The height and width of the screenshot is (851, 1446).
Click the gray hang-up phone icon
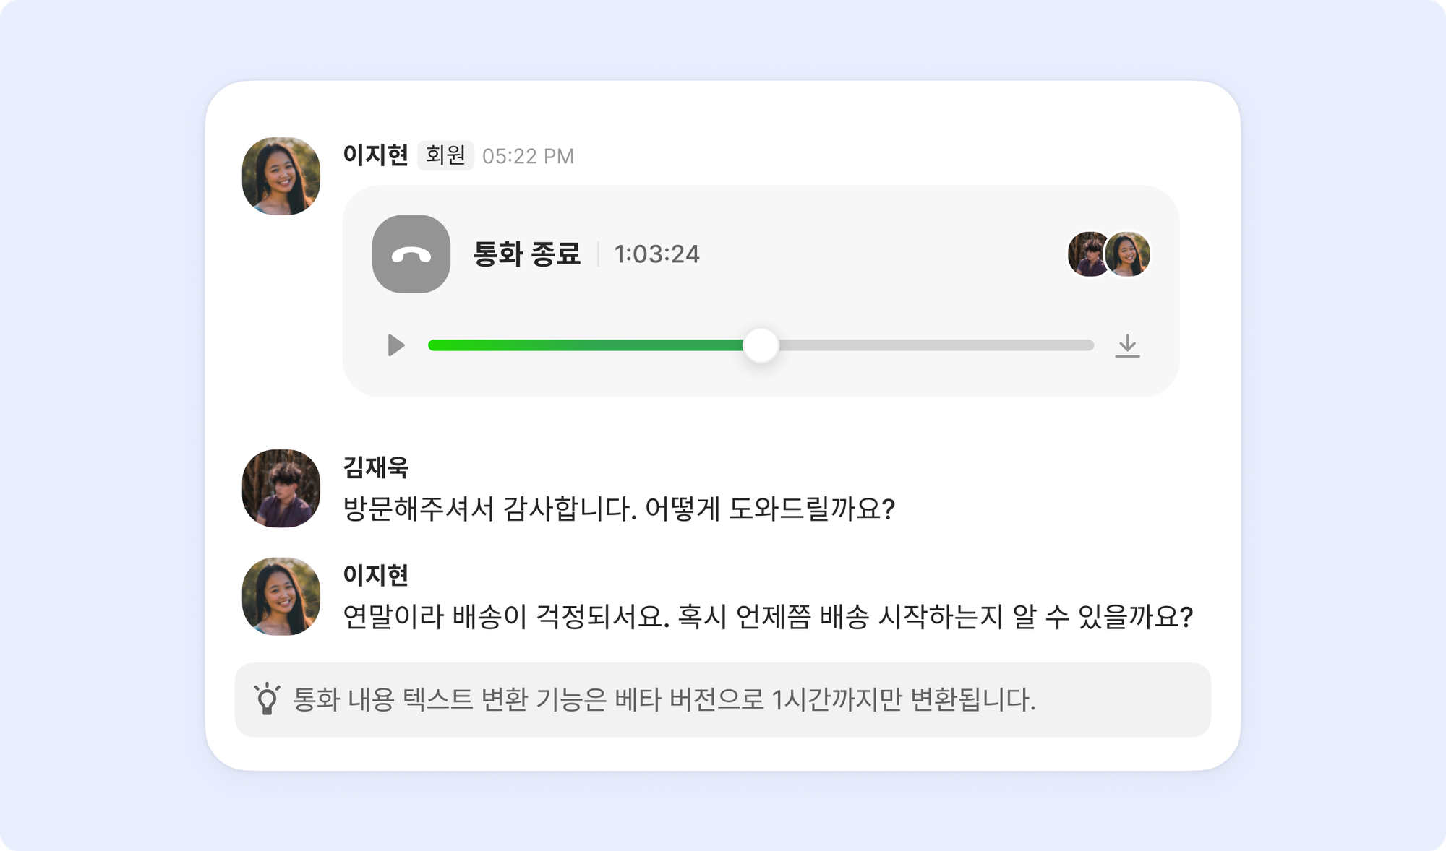pyautogui.click(x=411, y=254)
